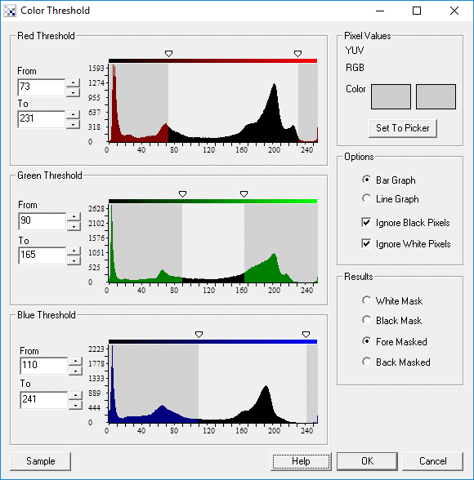Confirm with the OK button
The image size is (474, 480).
pyautogui.click(x=367, y=461)
